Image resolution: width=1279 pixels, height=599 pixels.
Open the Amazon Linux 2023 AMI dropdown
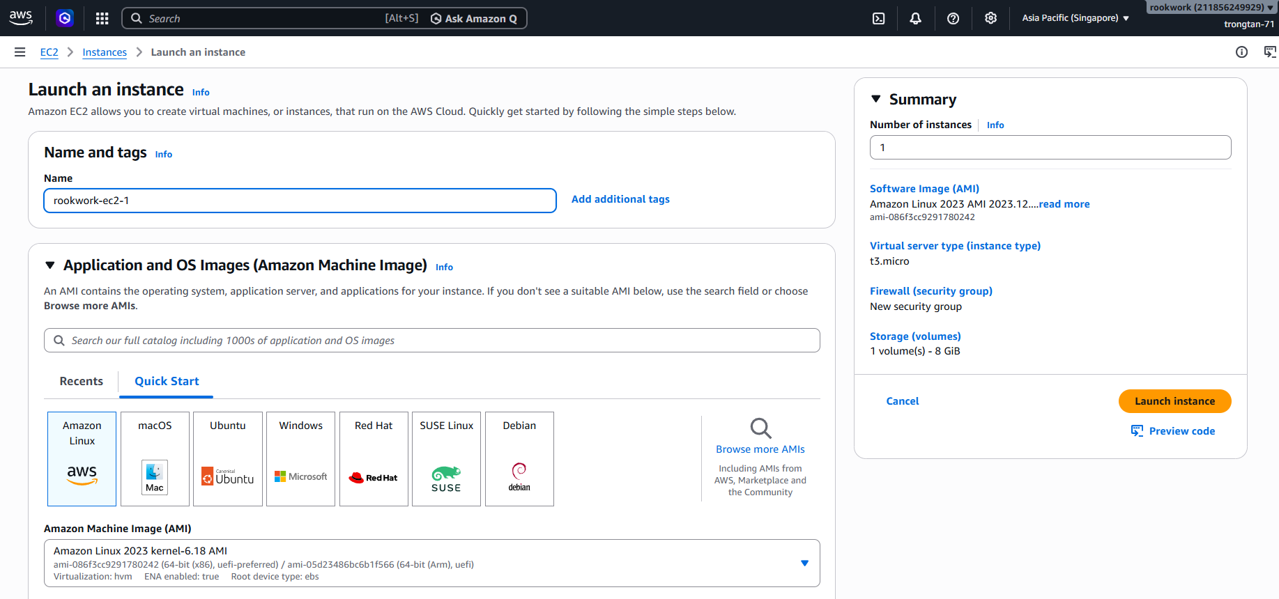(432, 563)
